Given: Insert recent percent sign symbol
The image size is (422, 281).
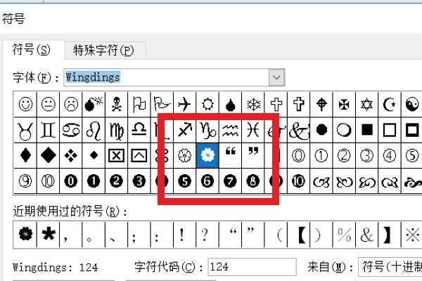Looking at the screenshot, I should point(344,235).
